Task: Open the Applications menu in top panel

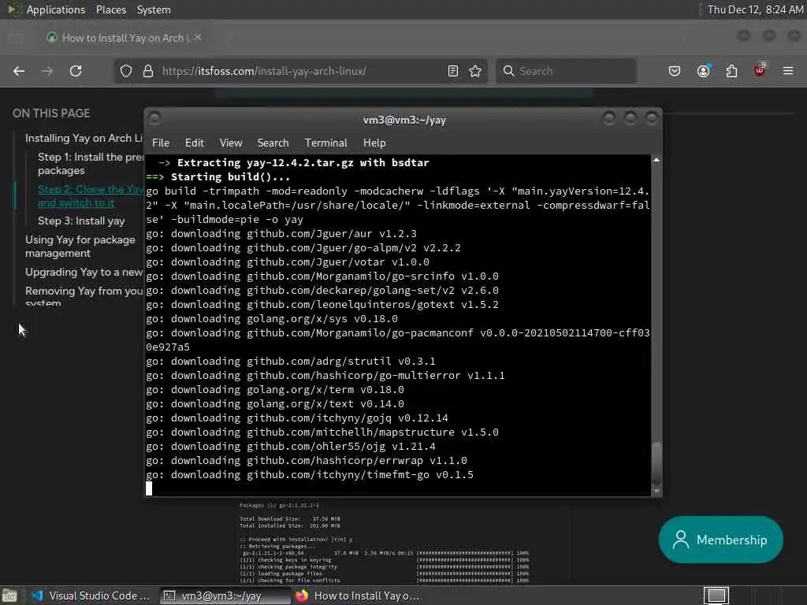Action: point(56,9)
